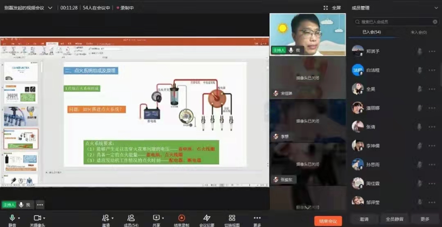
Task: Open more options for member 全昊
Action: tap(432, 89)
